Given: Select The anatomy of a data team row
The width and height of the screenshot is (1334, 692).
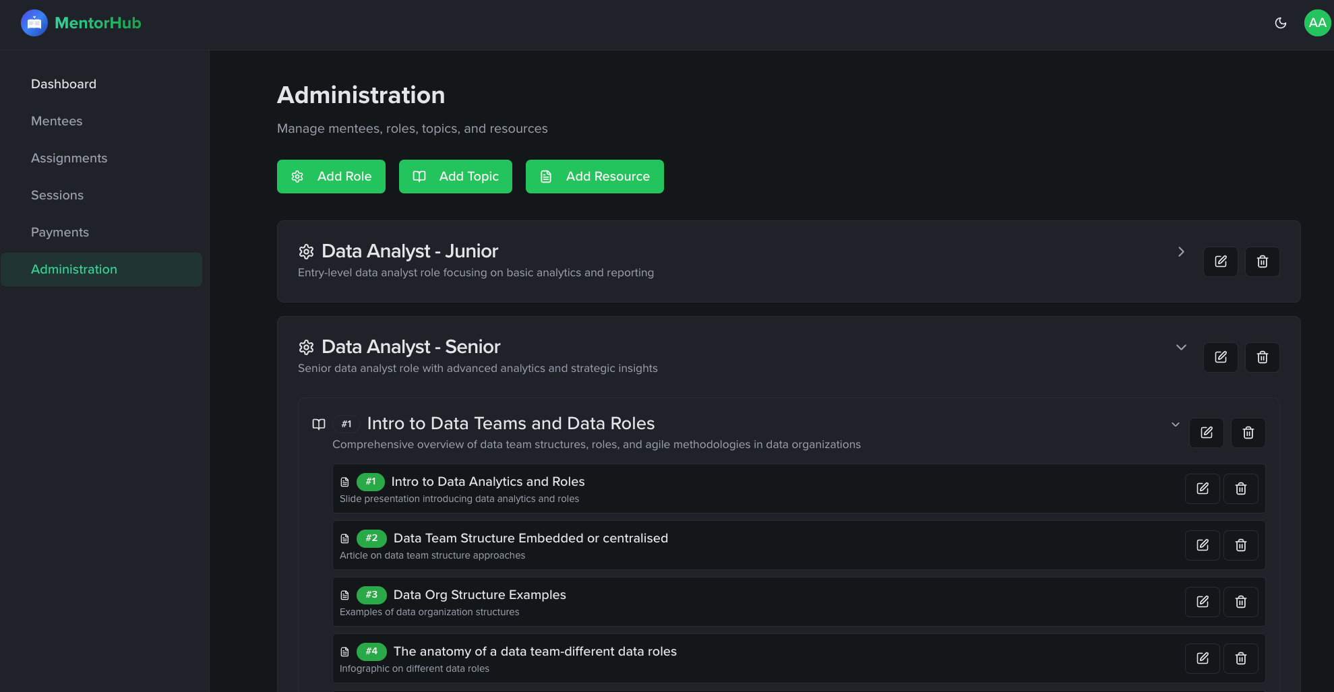Looking at the screenshot, I should tap(799, 658).
